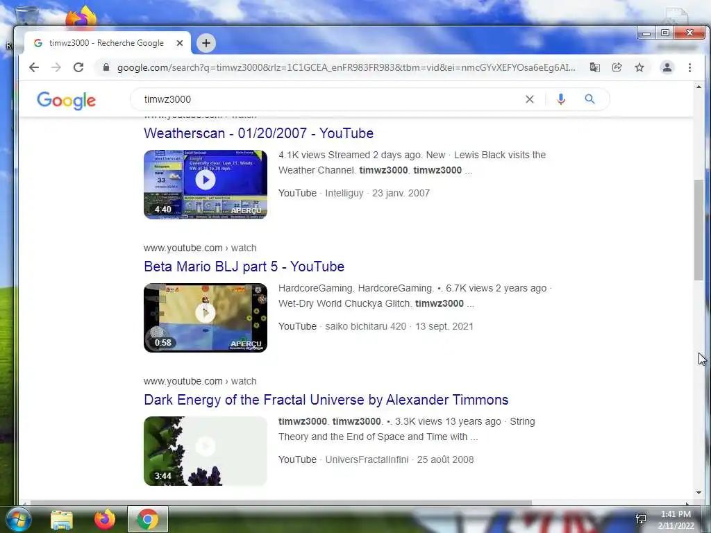
Task: Click the date 13 sept. 2021
Action: (x=444, y=326)
